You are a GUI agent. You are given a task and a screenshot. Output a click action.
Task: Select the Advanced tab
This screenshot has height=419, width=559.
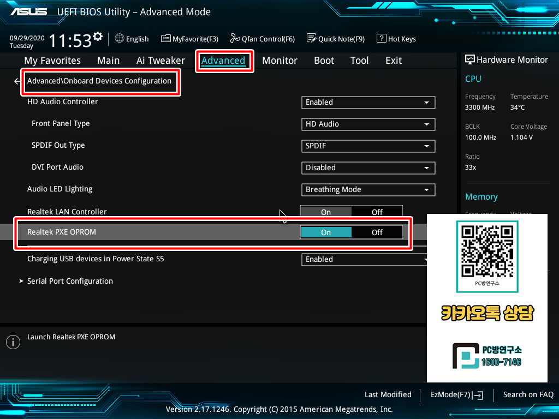pos(223,61)
